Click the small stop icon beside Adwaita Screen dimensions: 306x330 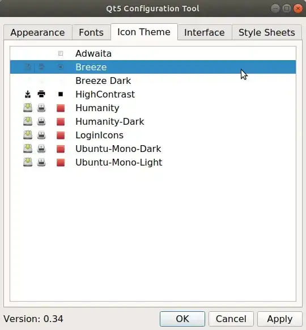(x=61, y=53)
